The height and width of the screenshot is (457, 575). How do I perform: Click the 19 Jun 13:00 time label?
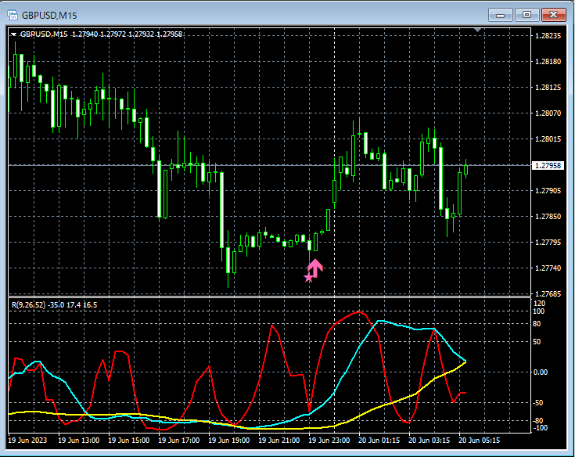point(78,440)
